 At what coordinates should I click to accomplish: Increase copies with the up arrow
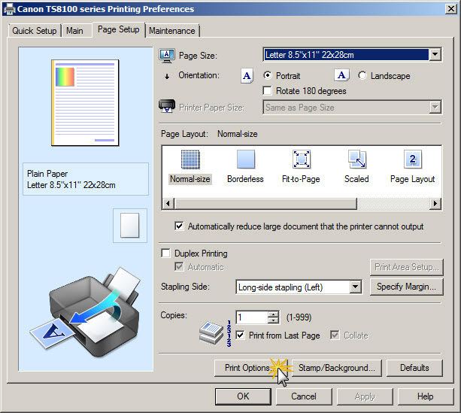[273, 314]
